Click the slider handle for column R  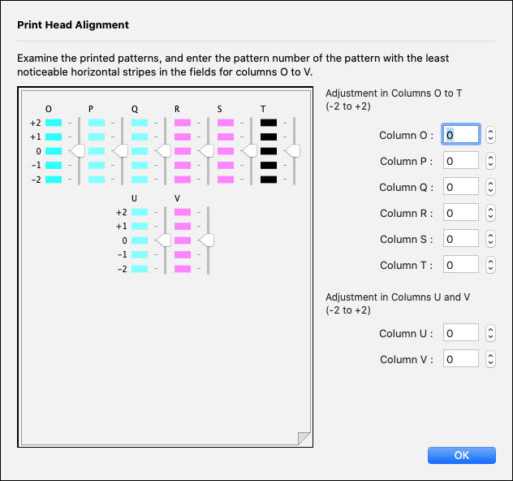206,151
